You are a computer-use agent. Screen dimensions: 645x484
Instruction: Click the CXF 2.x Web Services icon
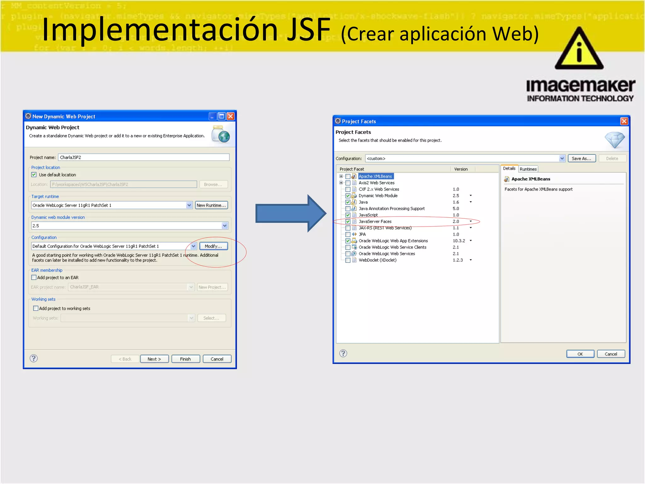[354, 189]
